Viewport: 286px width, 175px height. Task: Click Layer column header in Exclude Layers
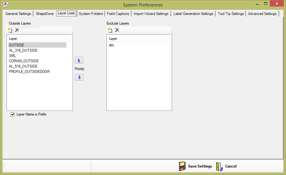point(137,39)
